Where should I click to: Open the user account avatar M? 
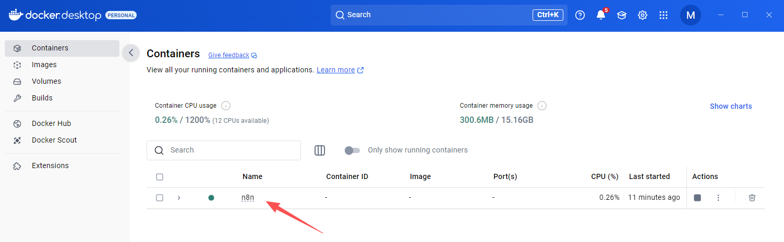(690, 15)
